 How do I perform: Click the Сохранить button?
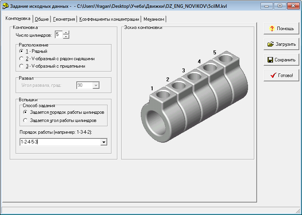tap(281, 60)
